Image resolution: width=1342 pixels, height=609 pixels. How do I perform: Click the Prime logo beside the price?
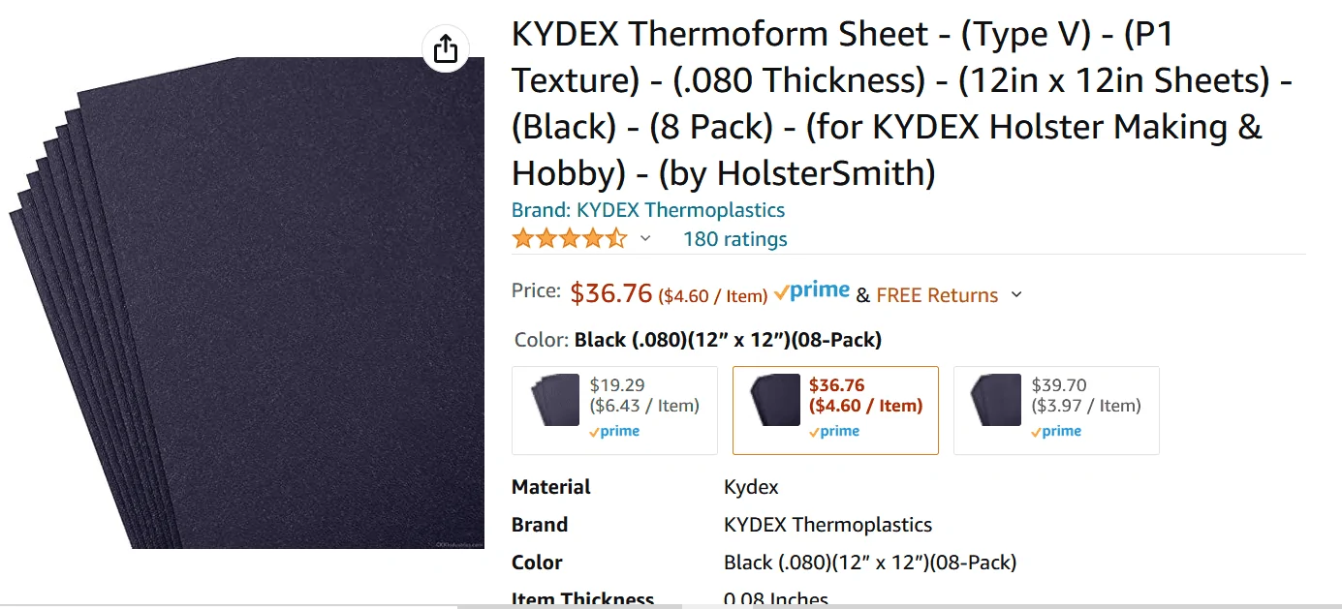point(812,291)
